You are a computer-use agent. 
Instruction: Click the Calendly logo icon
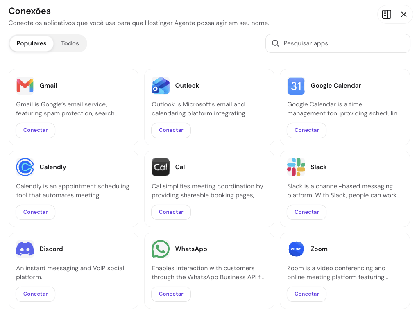click(25, 167)
